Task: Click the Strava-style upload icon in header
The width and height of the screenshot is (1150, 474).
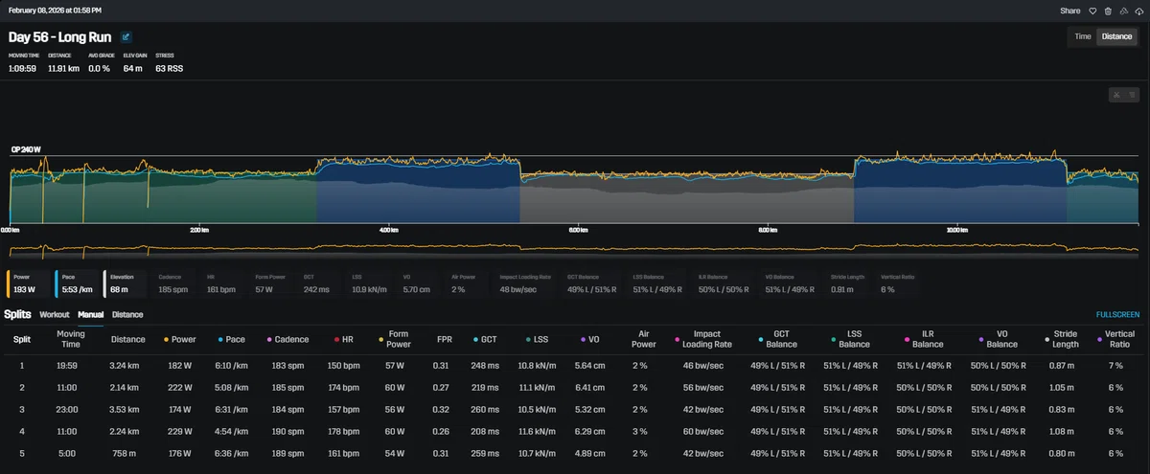Action: coord(1123,11)
